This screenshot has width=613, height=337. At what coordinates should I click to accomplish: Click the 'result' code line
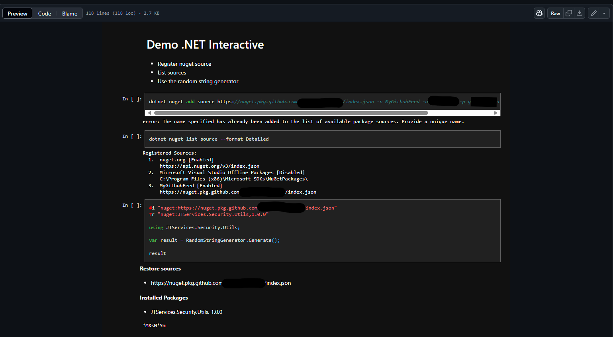pos(157,253)
